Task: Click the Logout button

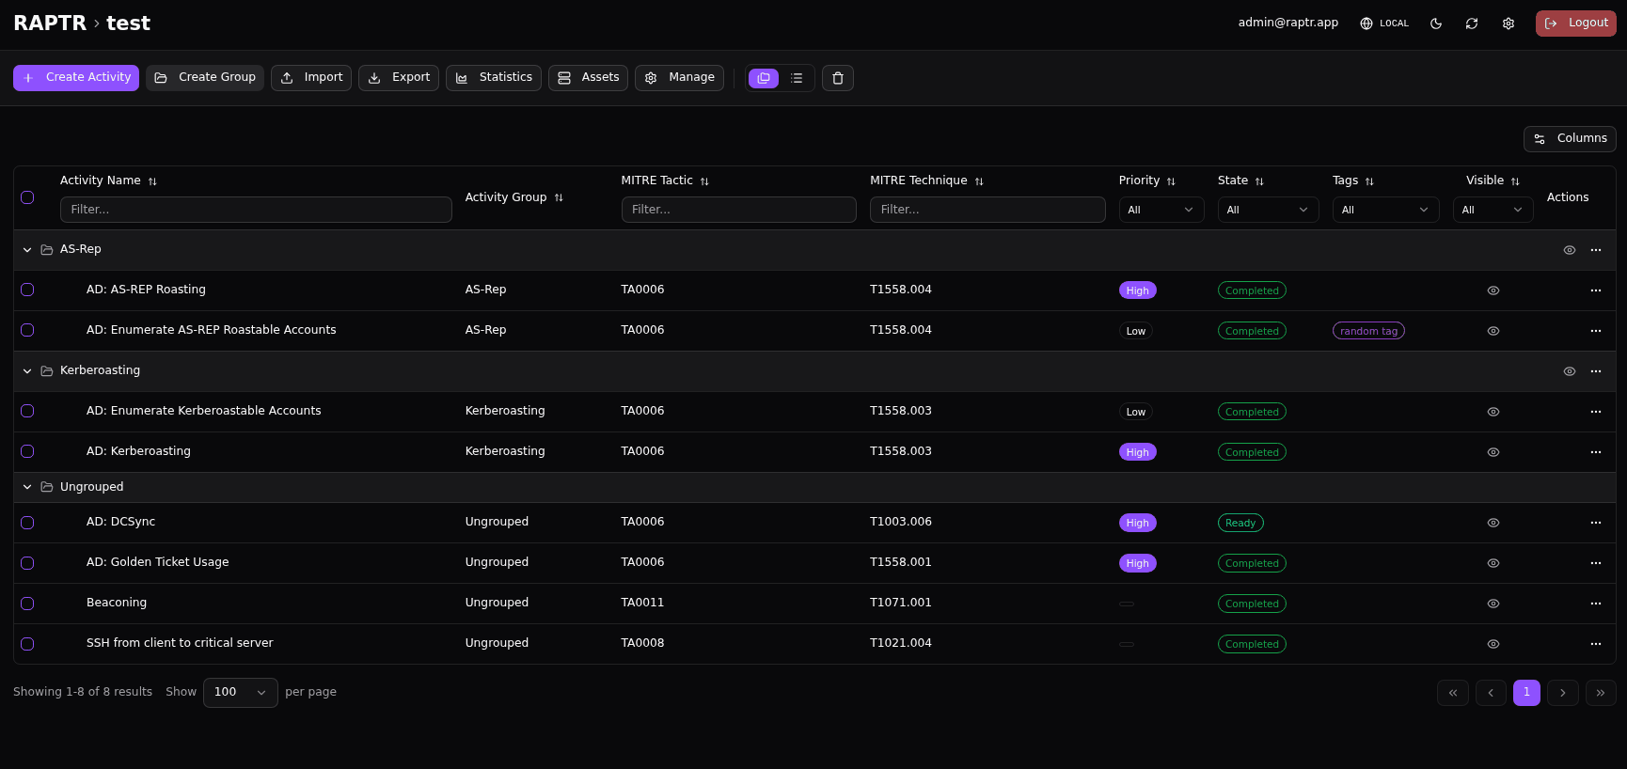Action: click(1575, 24)
